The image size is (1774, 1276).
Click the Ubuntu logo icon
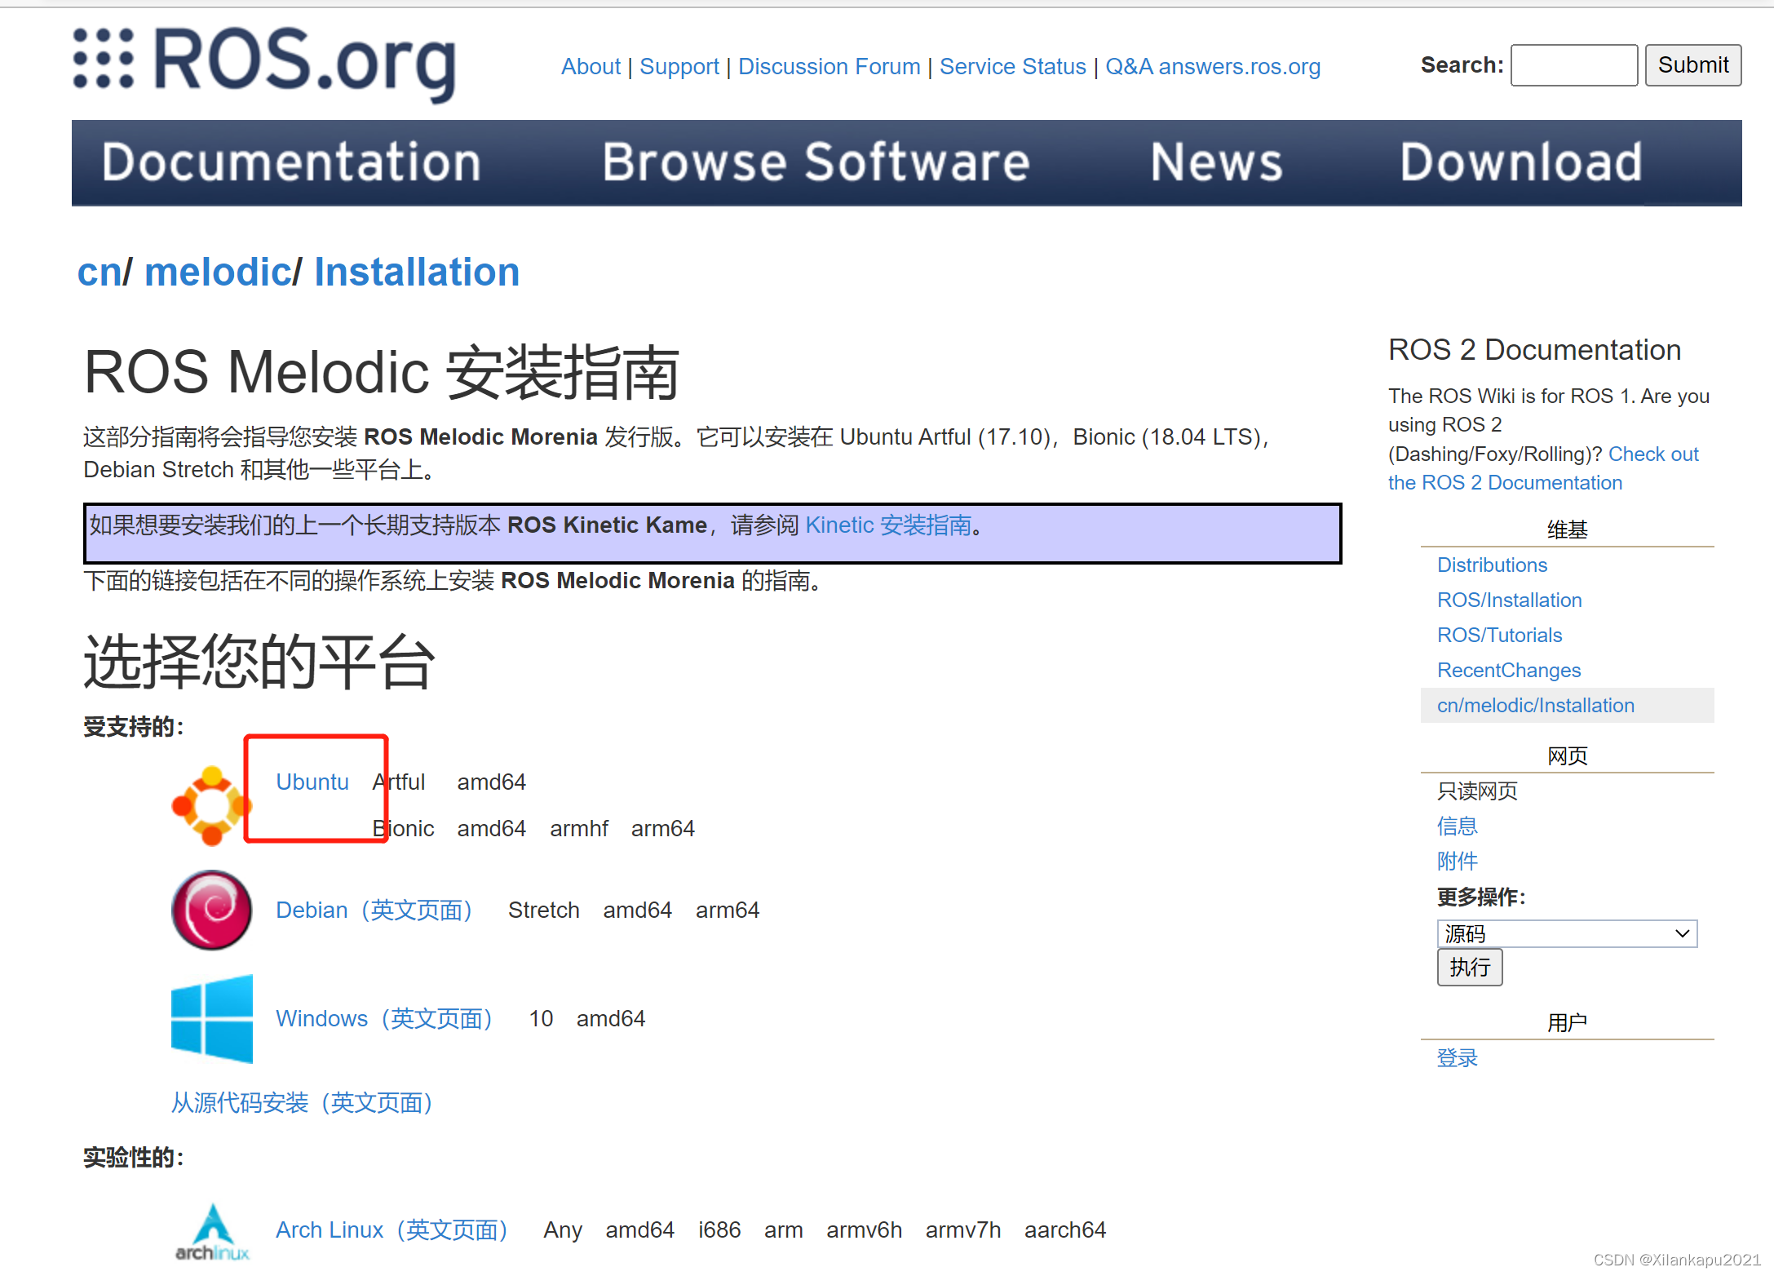point(210,805)
